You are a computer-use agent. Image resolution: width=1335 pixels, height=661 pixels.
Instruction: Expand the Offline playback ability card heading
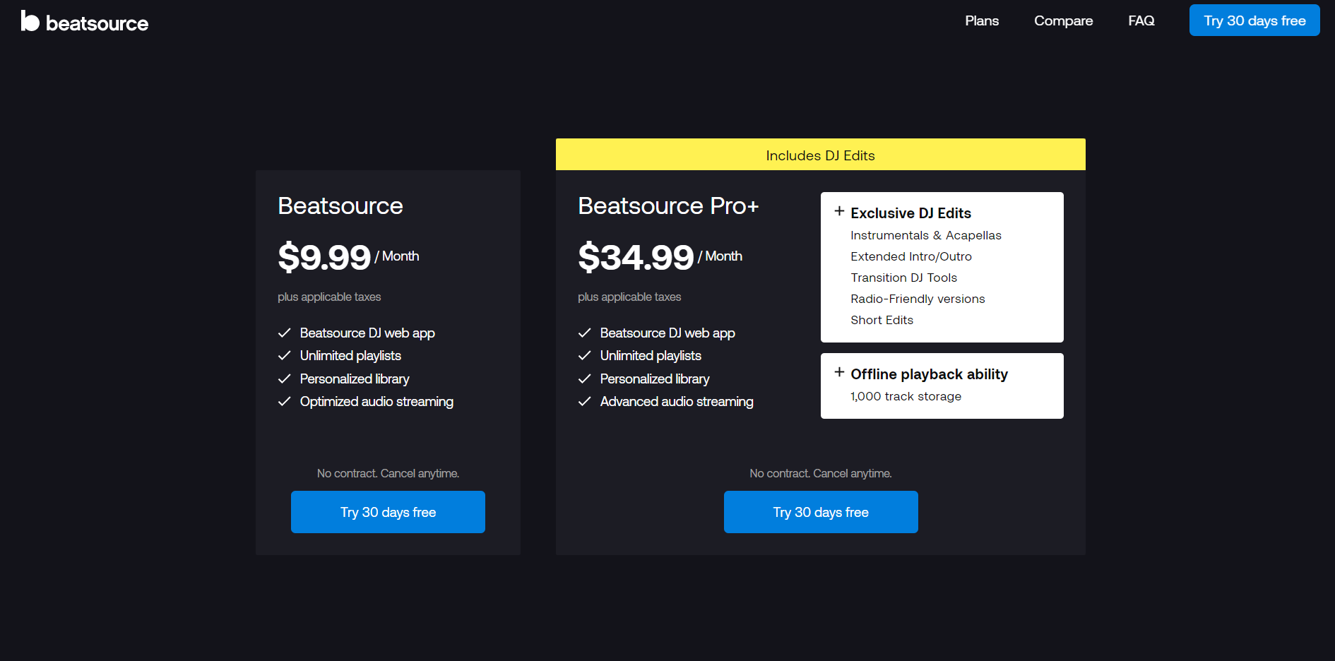[x=929, y=374]
